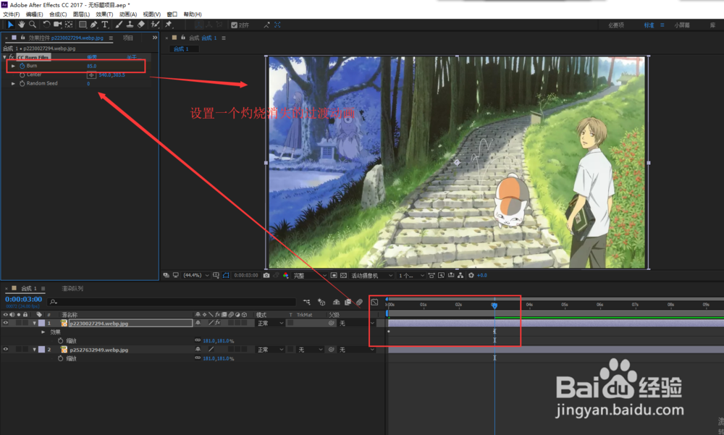
Task: Hide layer p2230027294.webp.jpg with eye icon
Action: pos(6,324)
